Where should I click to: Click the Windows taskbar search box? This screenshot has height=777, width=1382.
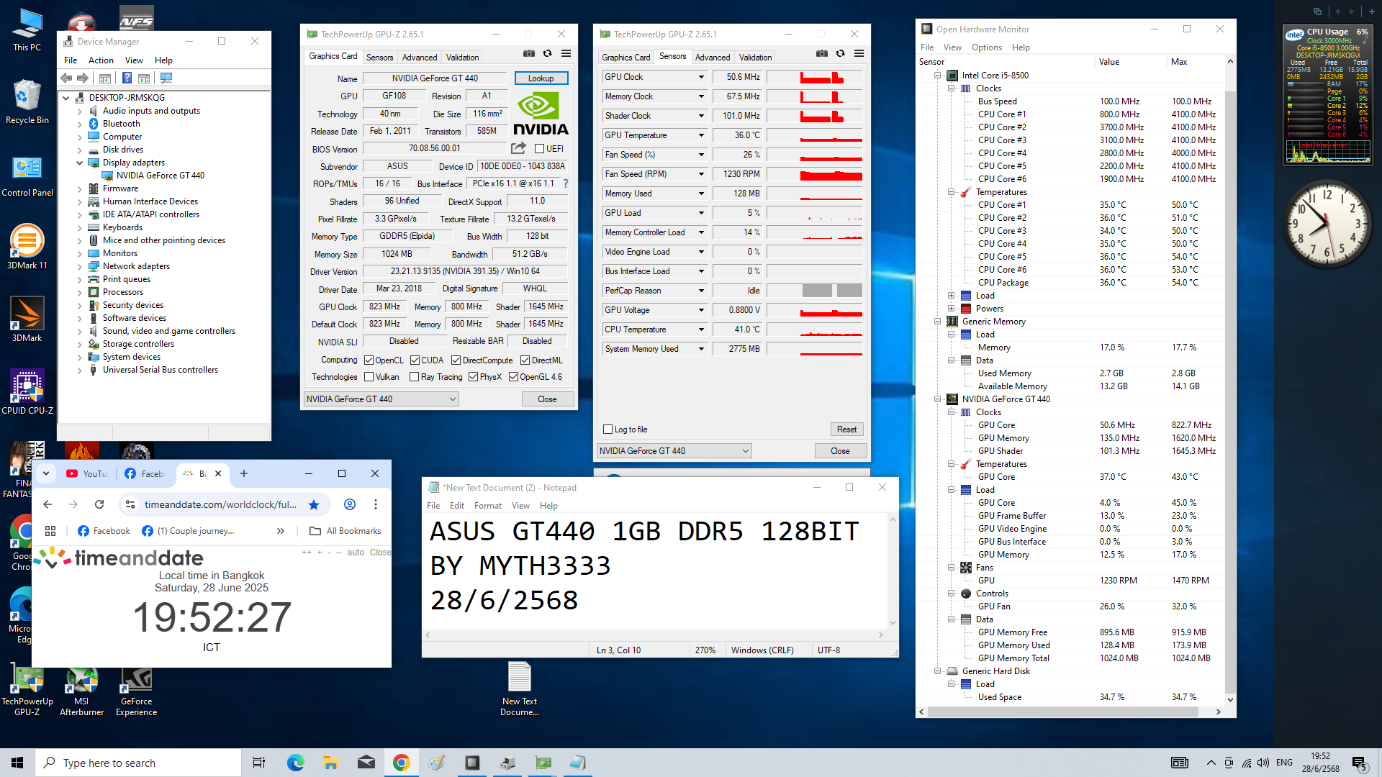[138, 763]
